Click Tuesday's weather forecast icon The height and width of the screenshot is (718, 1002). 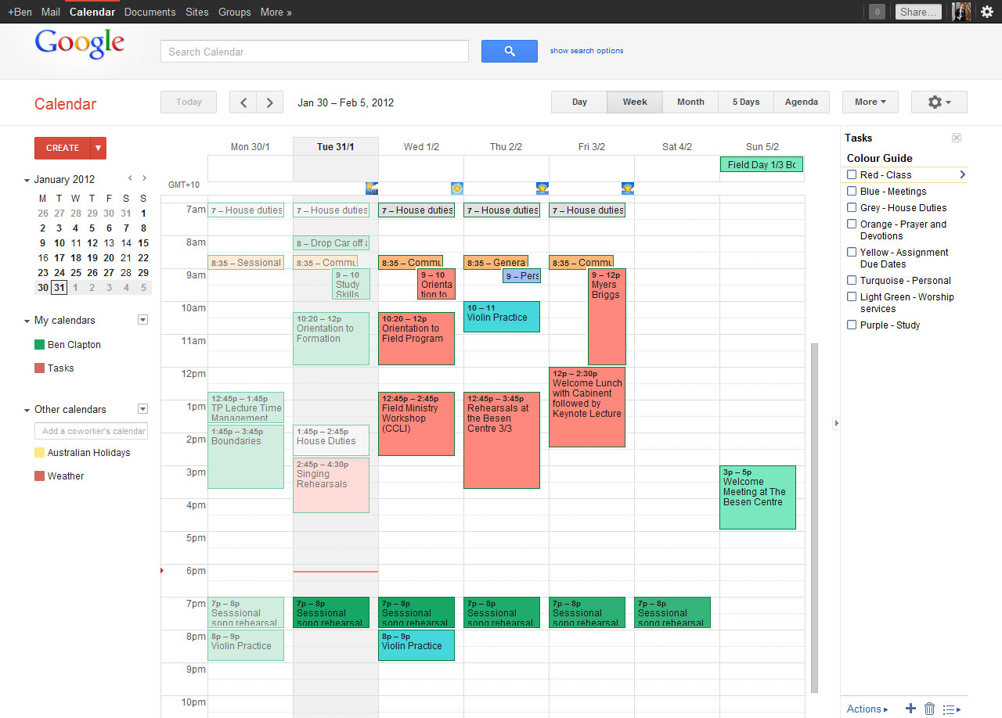372,188
